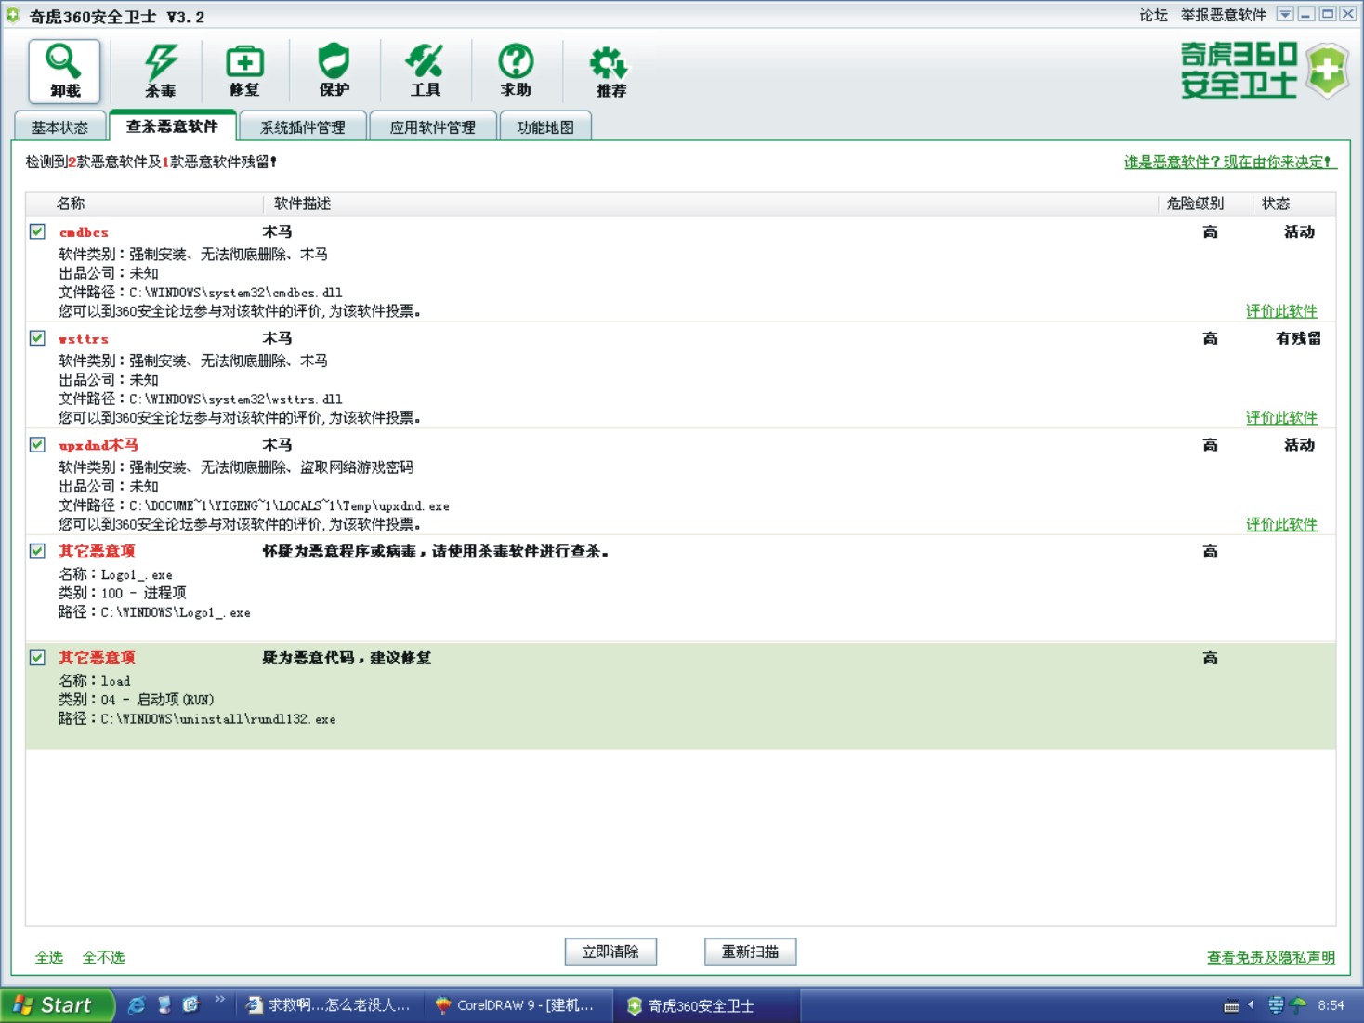The width and height of the screenshot is (1364, 1023).
Task: Click the Internet Explorer quick launch icon
Action: [x=137, y=1004]
